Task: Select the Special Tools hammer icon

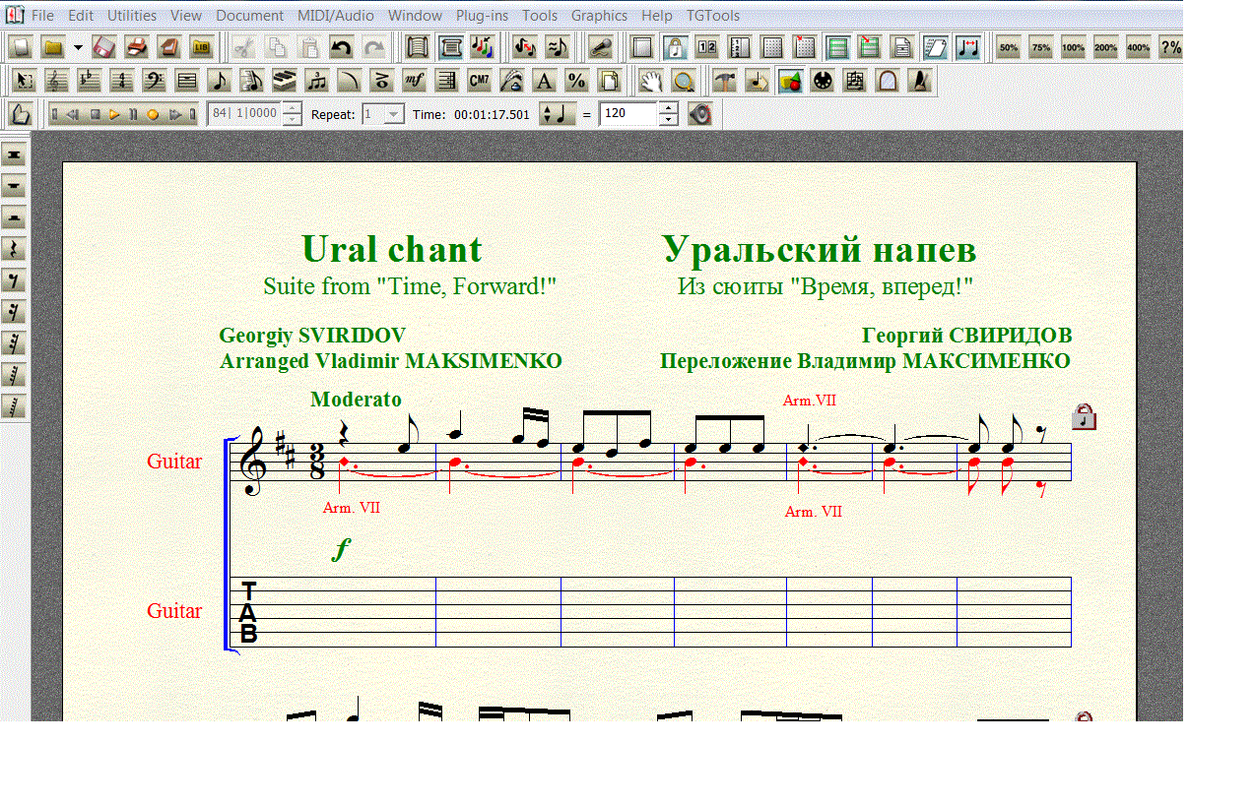Action: point(725,81)
